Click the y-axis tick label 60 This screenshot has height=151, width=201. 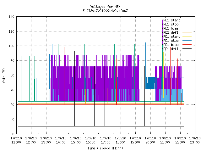(x=12, y=75)
